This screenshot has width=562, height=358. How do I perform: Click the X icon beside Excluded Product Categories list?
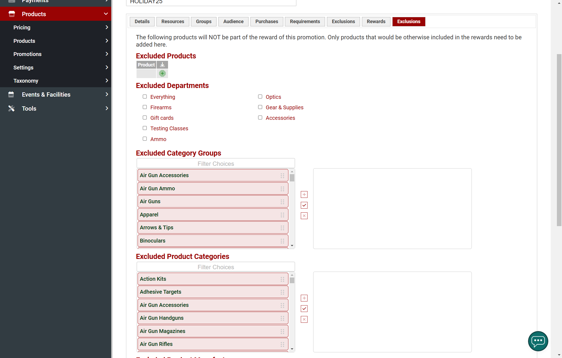(304, 320)
